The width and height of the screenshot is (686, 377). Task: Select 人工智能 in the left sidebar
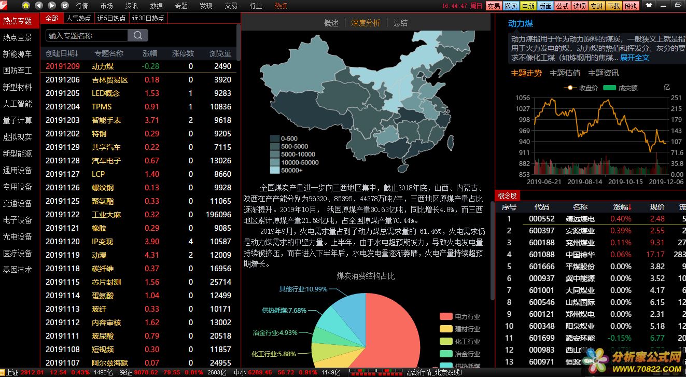tap(18, 104)
